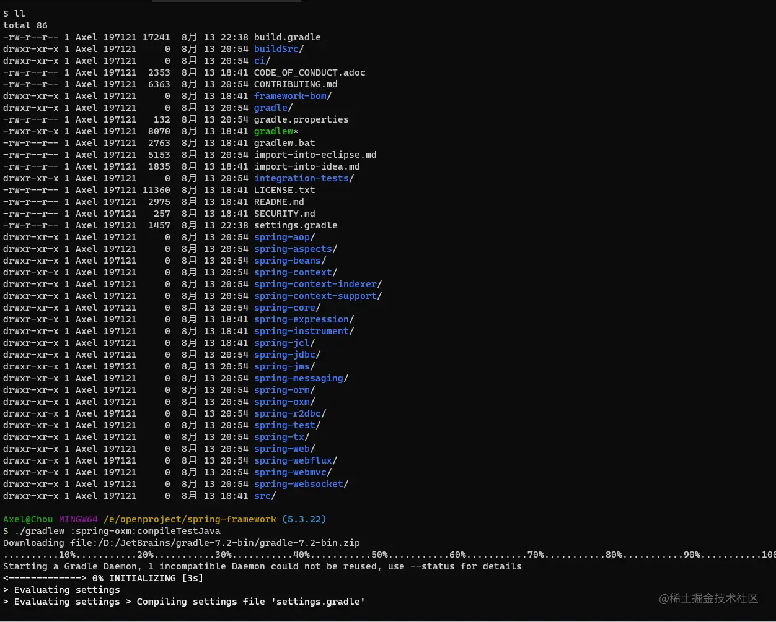
Task: Click the framework-bom/ directory entry
Action: pyautogui.click(x=293, y=96)
